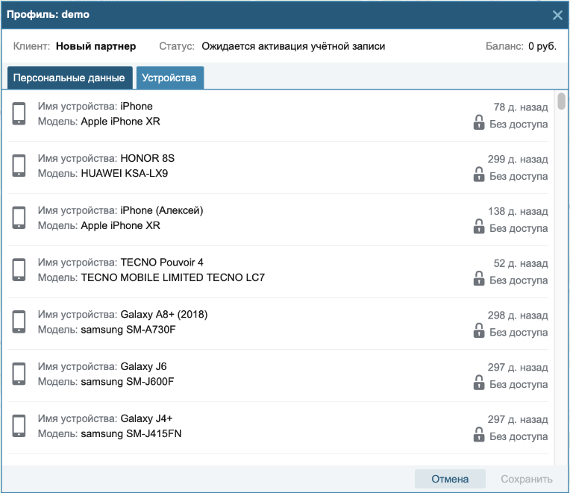
Task: Toggle the lock icon for the Galaxy A8+ row
Action: click(479, 330)
